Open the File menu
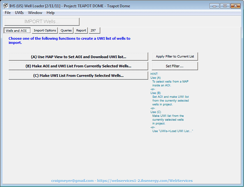Image resolution: width=244 pixels, height=187 pixels. click(8, 13)
